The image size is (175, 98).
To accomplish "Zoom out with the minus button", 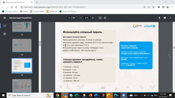I will pyautogui.click(x=81, y=18).
